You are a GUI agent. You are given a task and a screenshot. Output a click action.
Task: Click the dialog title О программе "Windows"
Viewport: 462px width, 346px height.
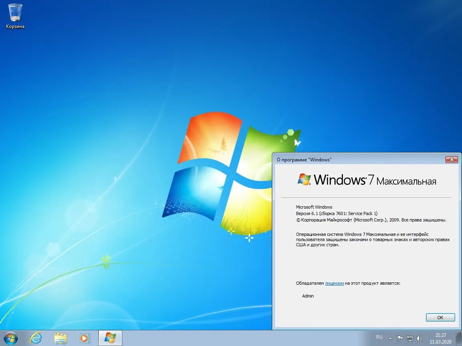(304, 160)
